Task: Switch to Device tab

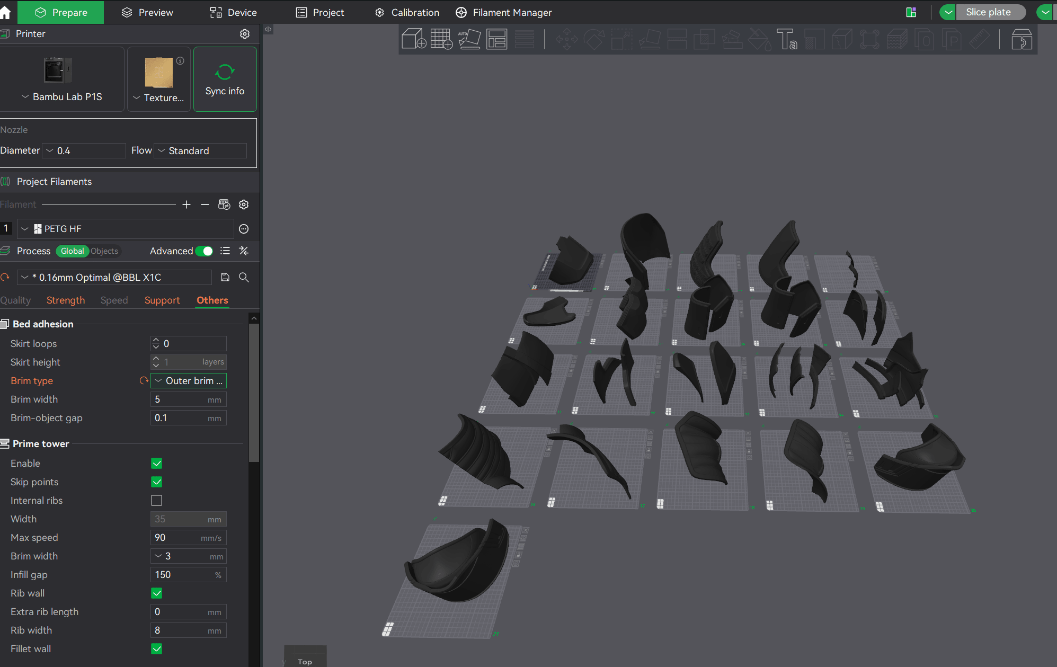Action: click(234, 12)
